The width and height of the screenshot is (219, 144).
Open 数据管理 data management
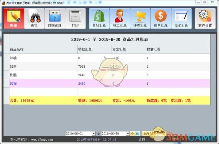tap(55, 19)
